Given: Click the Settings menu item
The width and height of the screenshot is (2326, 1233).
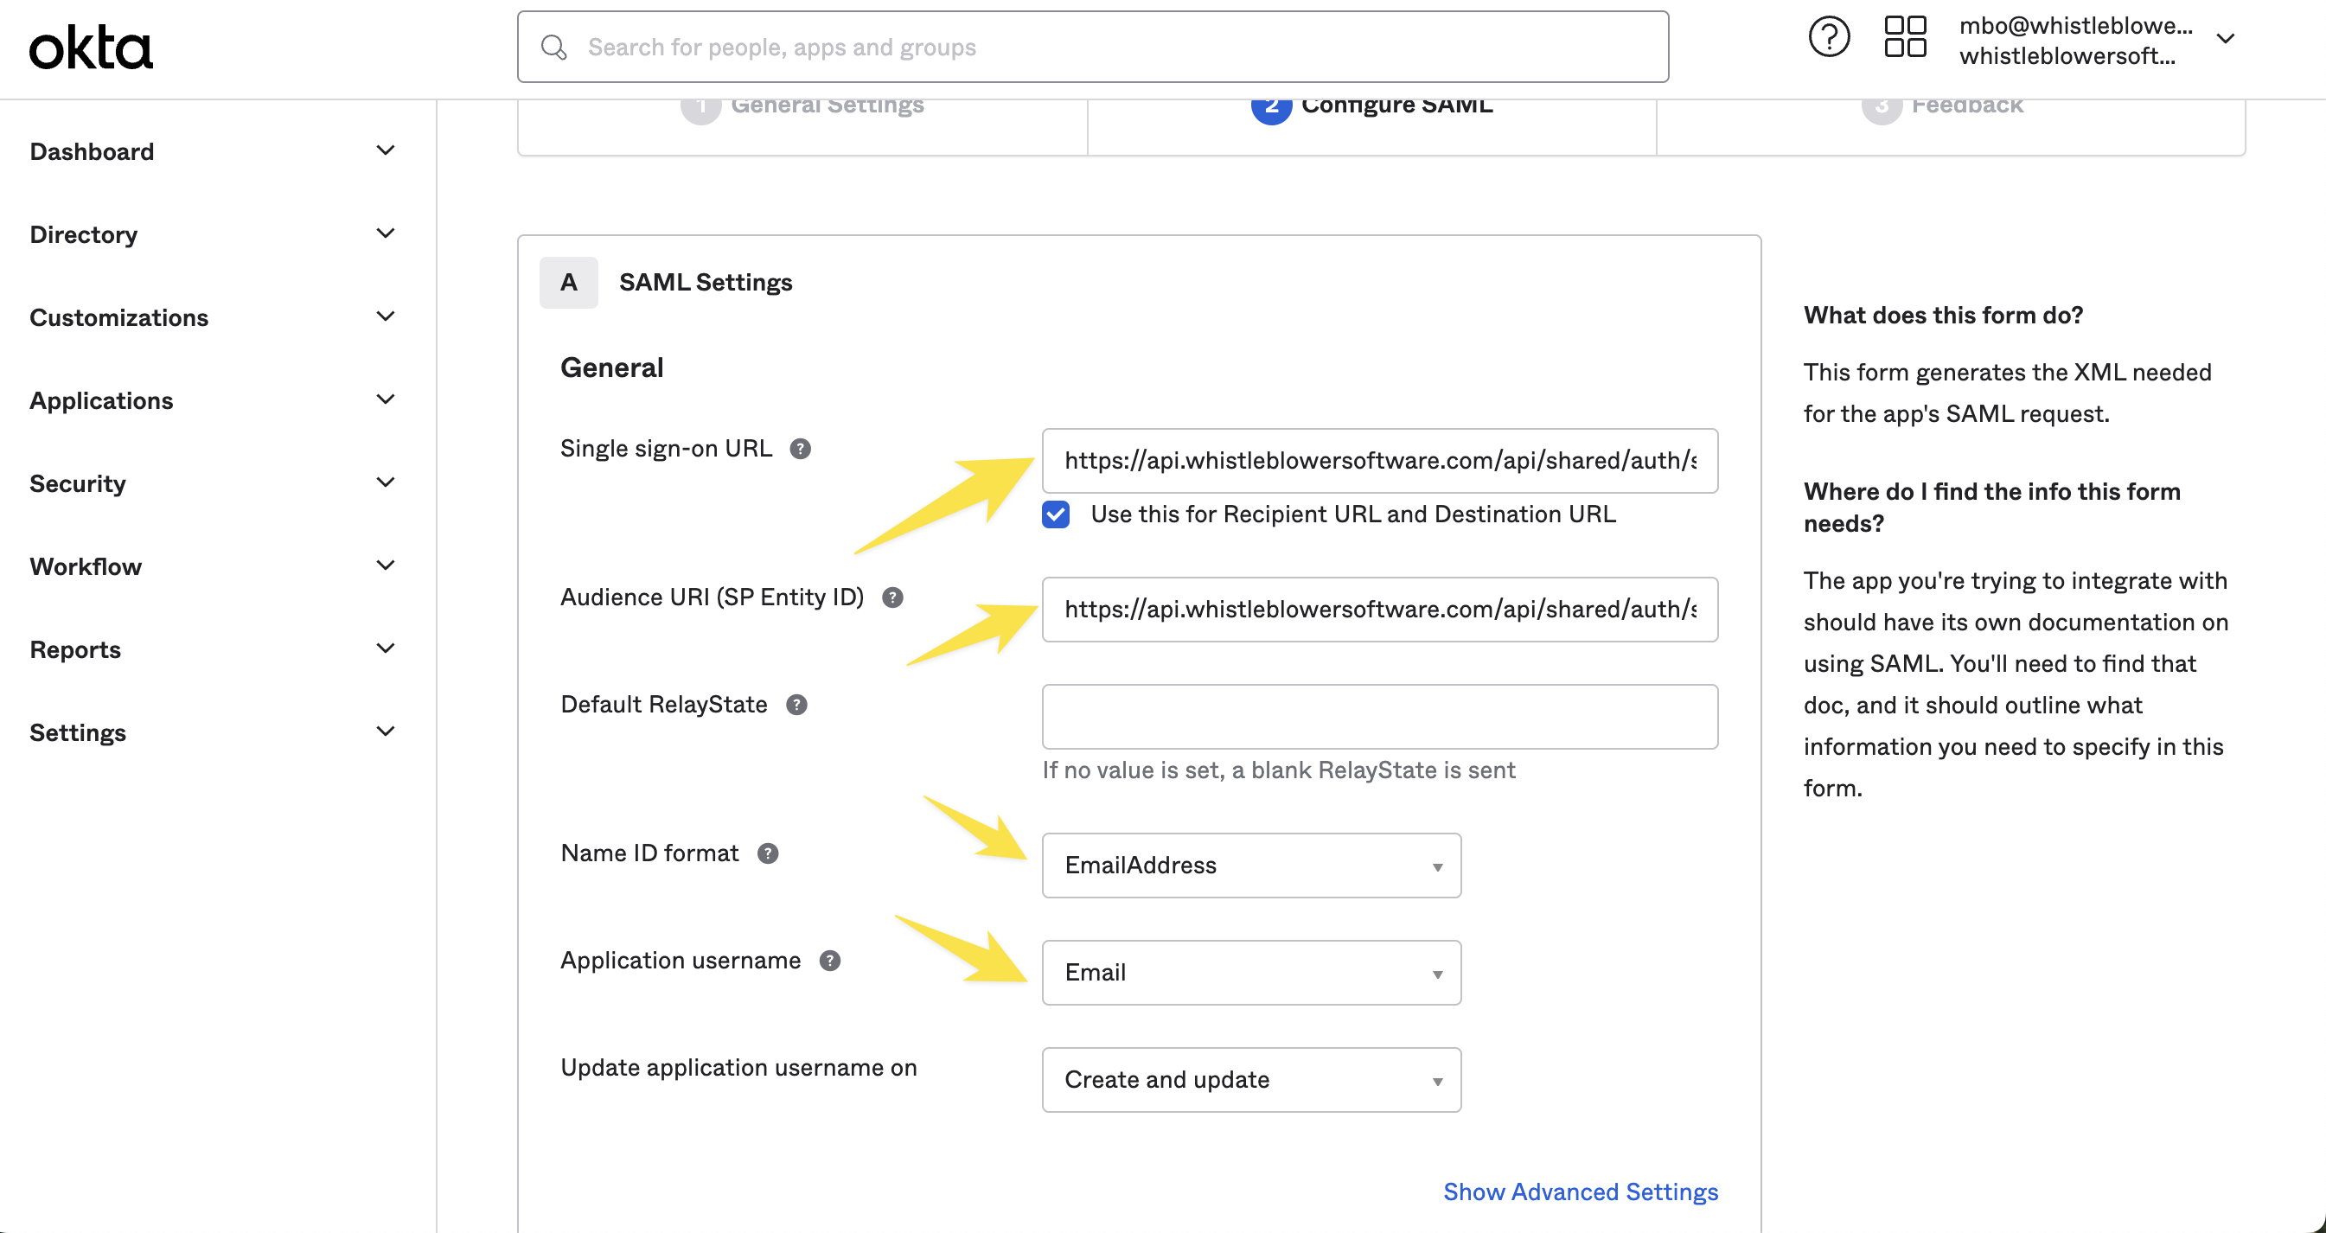Looking at the screenshot, I should tap(79, 731).
